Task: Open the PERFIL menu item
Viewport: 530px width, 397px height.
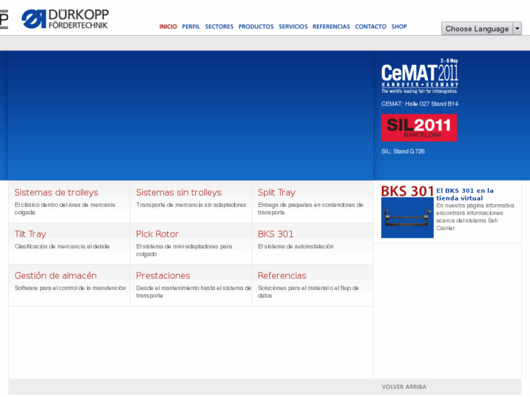Action: [x=191, y=27]
